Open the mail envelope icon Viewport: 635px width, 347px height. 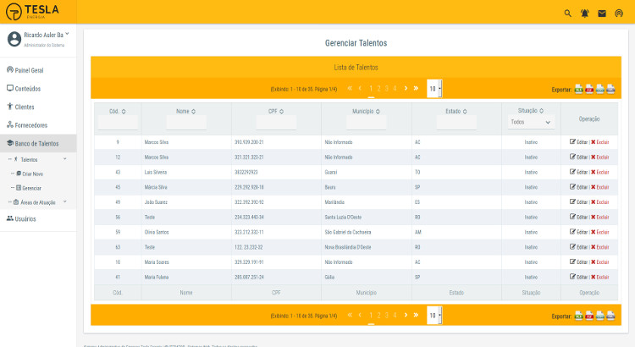click(x=602, y=14)
